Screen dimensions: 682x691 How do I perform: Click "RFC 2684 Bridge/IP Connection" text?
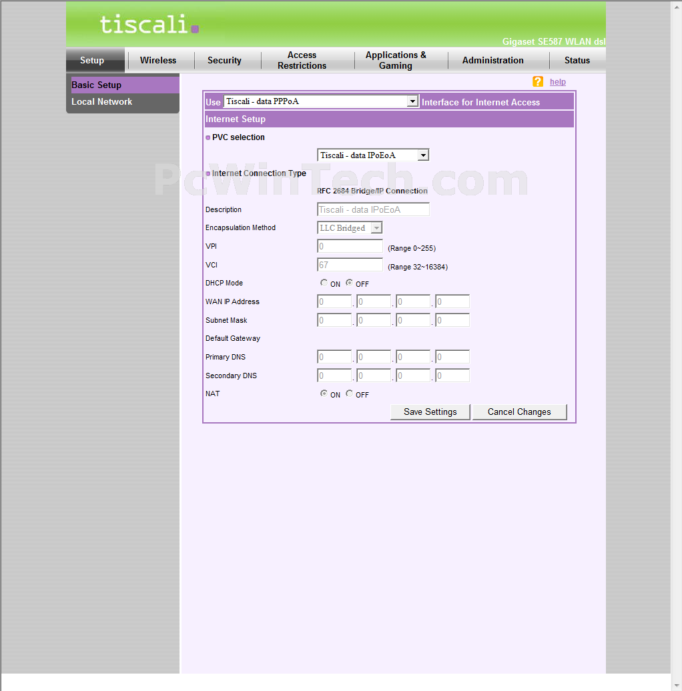[372, 191]
